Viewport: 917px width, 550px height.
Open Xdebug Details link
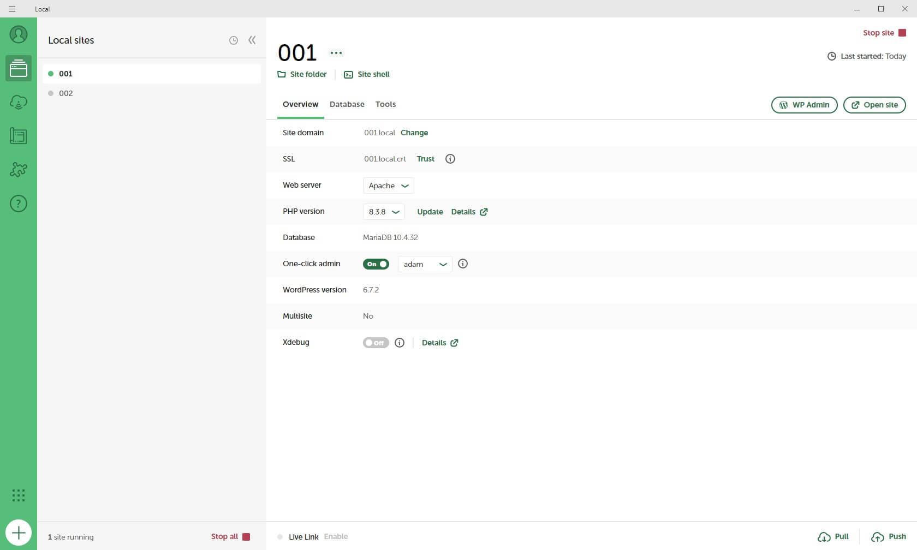coord(440,343)
